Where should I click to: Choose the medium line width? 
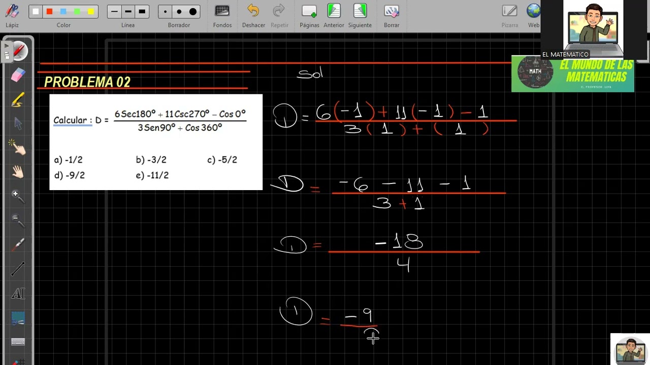click(128, 12)
